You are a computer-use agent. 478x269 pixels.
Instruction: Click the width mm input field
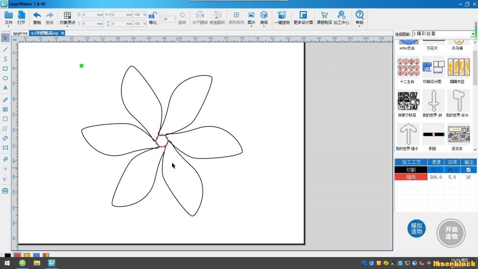click(121, 14)
